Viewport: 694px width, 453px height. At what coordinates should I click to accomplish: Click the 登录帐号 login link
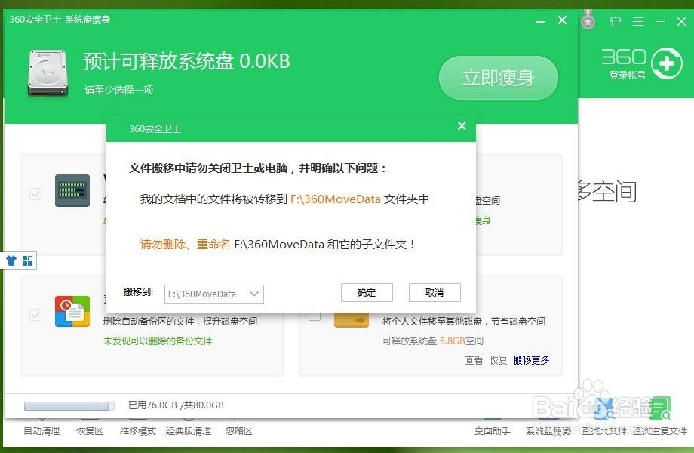pos(627,75)
